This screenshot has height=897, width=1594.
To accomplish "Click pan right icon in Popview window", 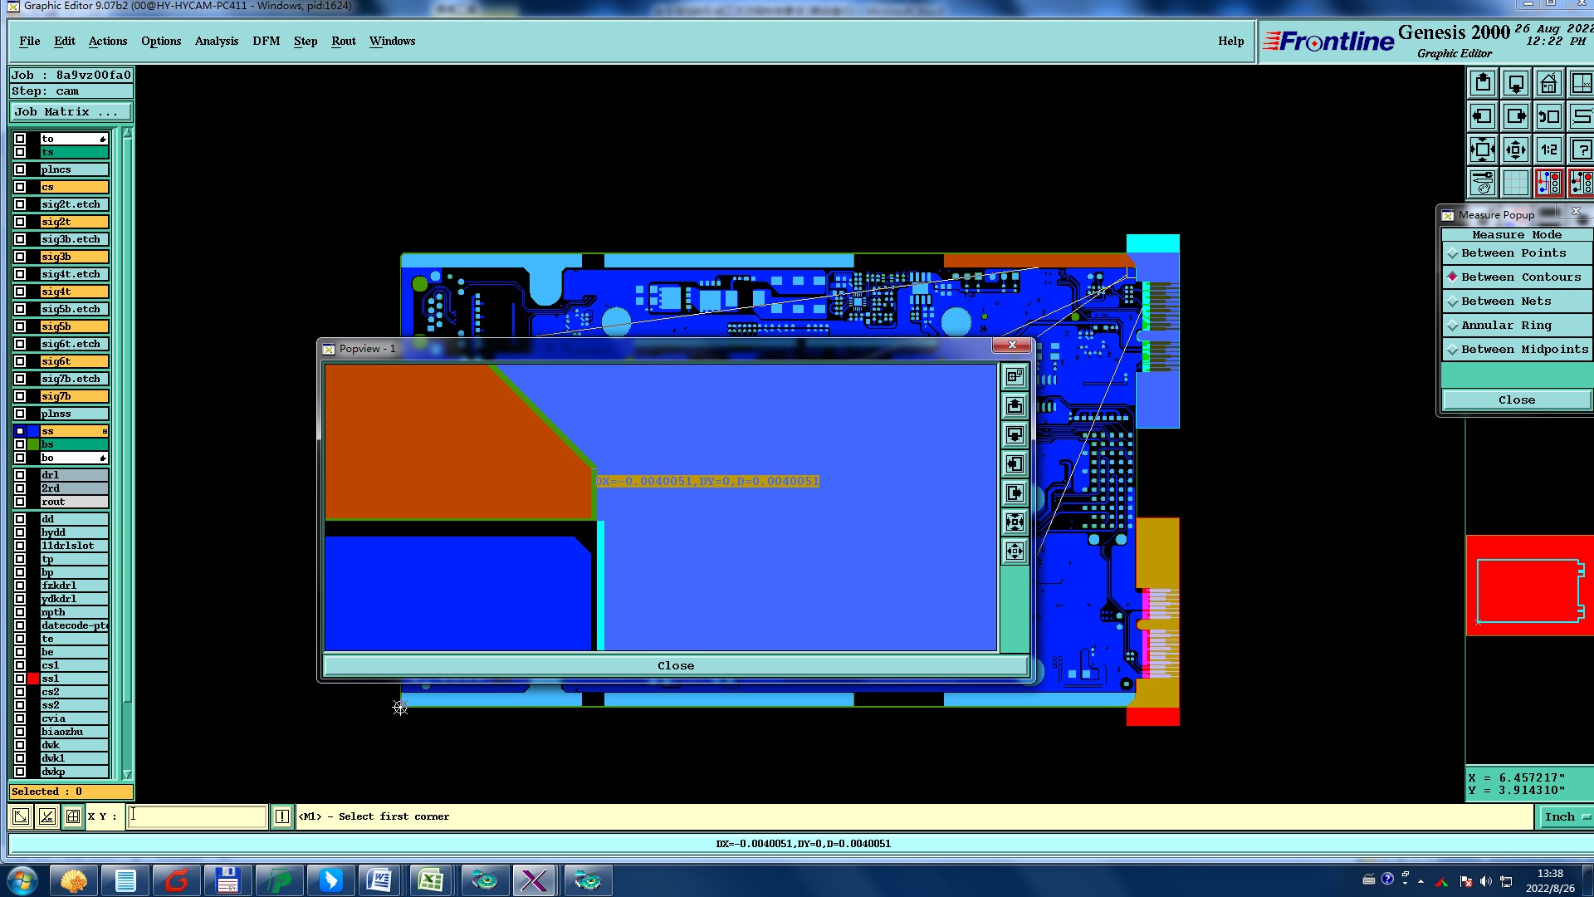I will pos(1015,493).
